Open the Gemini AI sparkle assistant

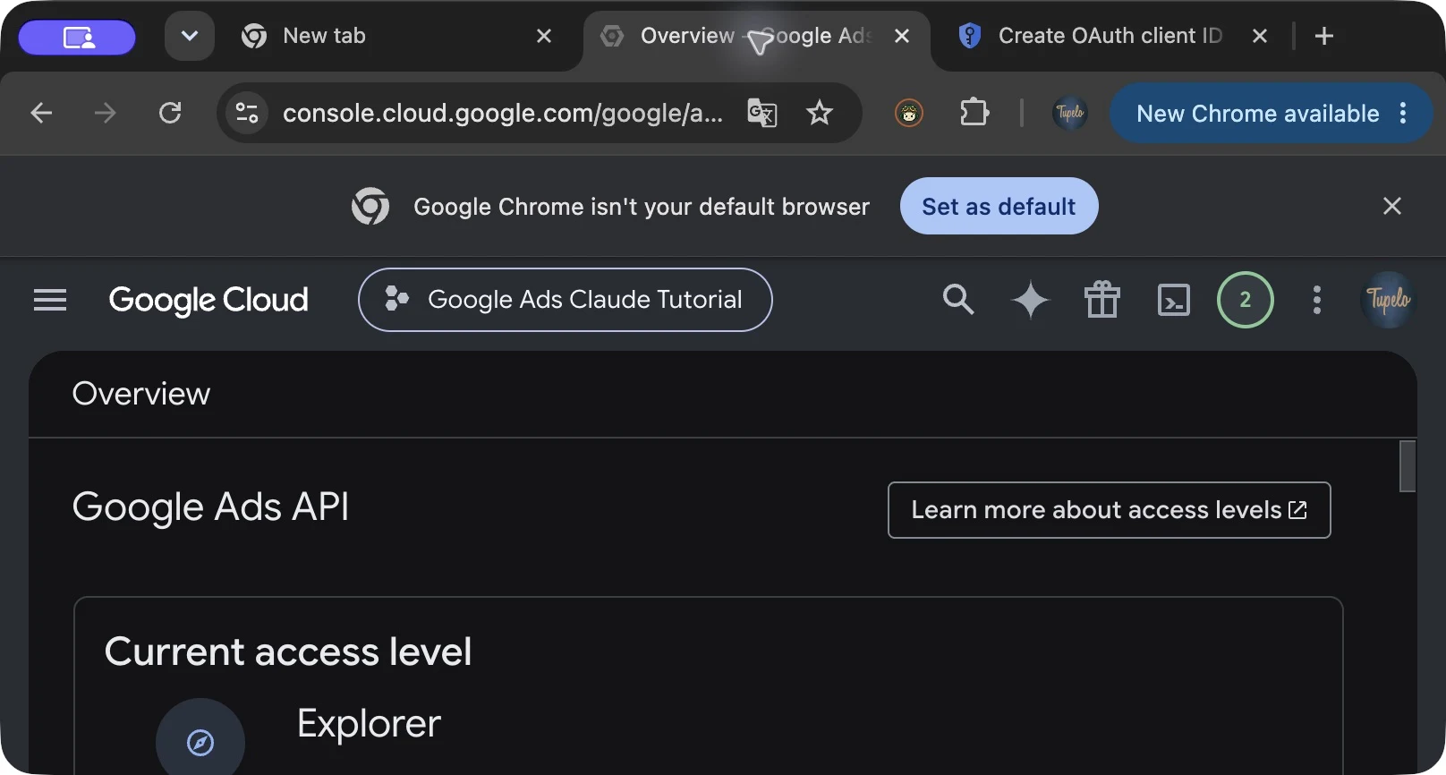[1030, 300]
